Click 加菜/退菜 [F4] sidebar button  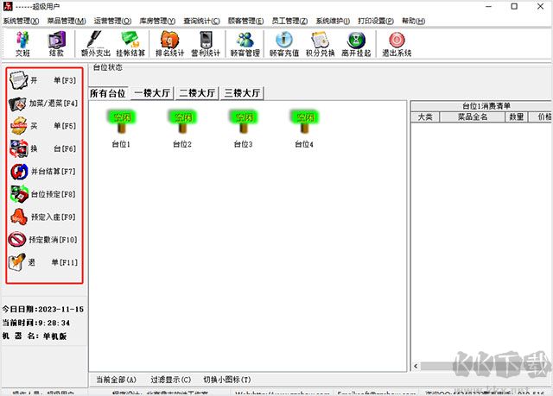coord(43,104)
